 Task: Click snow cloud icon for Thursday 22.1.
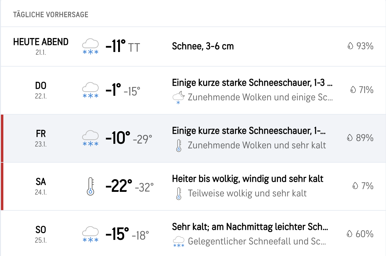point(90,90)
